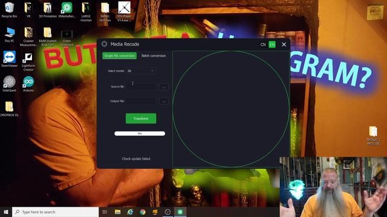Open the orange sticky-note taskbar app

click(155, 212)
